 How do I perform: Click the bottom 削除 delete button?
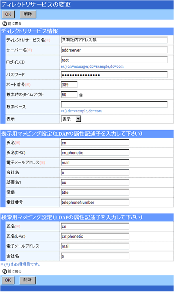pos(28,280)
